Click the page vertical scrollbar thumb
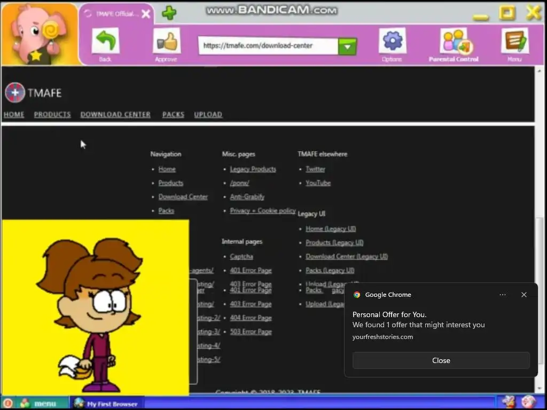 (x=540, y=291)
